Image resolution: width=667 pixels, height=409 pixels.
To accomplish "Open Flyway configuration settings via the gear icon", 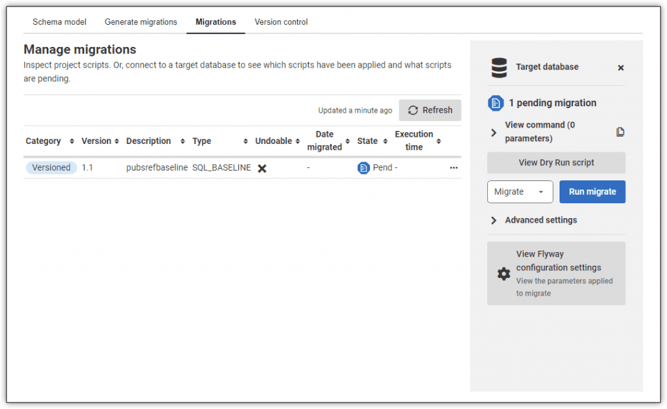I will coord(503,274).
